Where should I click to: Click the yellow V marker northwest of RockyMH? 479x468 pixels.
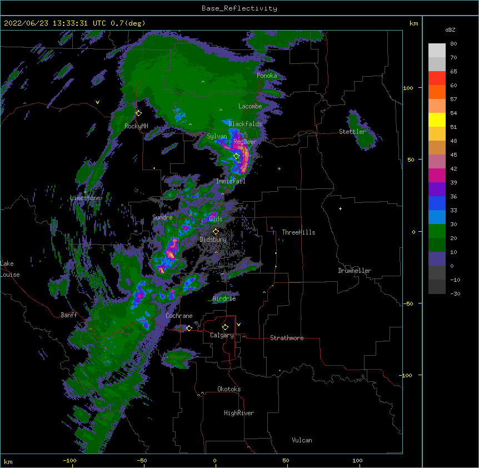(x=97, y=102)
